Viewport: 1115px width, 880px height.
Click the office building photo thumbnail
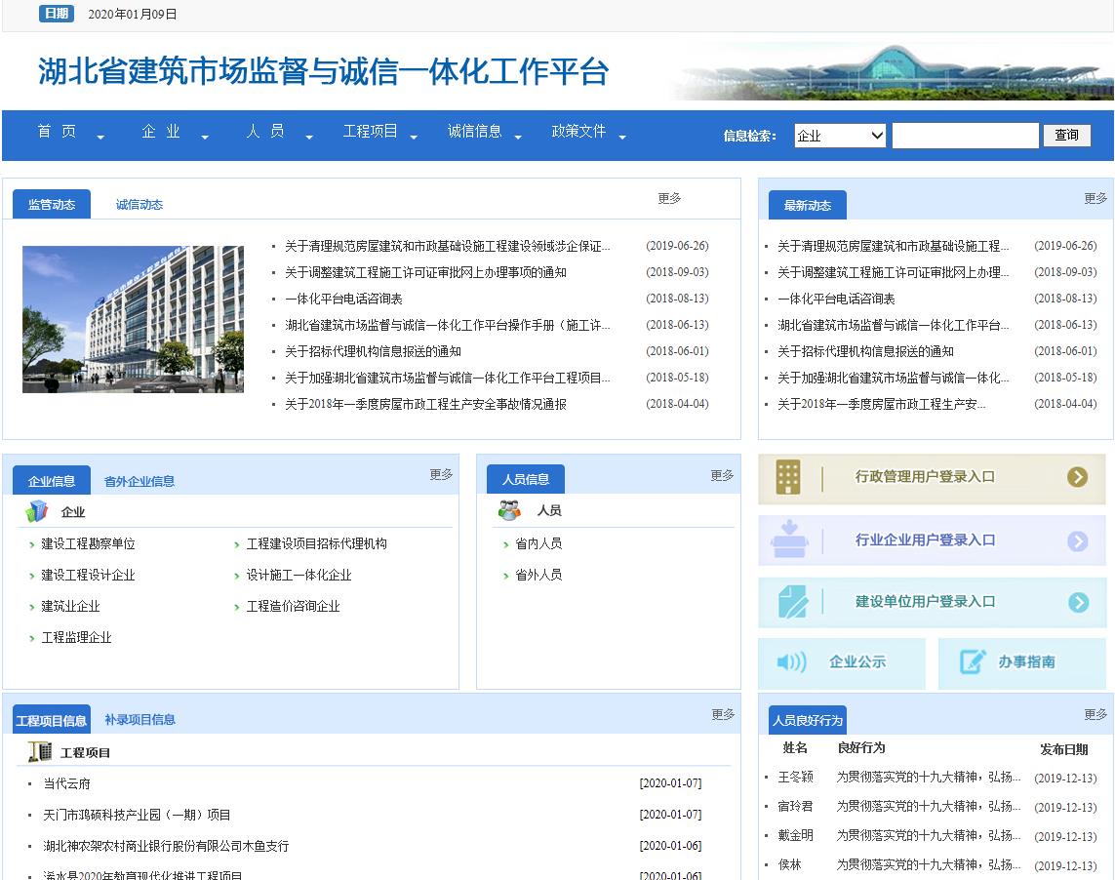133,319
